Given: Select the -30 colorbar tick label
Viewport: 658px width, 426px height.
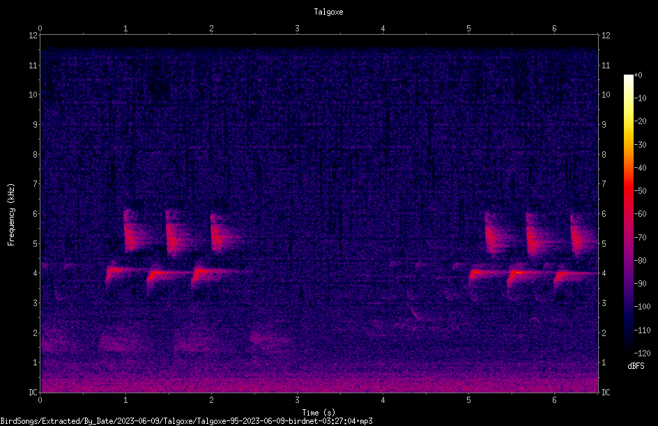Looking at the screenshot, I should tap(641, 145).
